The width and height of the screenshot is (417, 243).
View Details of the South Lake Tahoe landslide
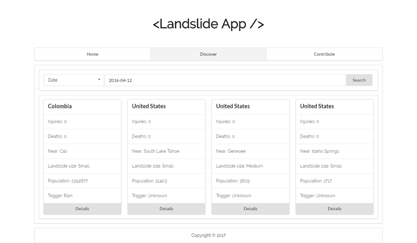(166, 209)
